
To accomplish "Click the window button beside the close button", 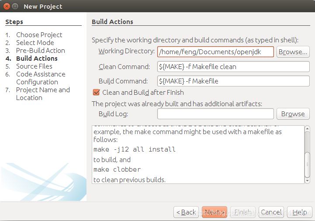I will click(15, 6).
